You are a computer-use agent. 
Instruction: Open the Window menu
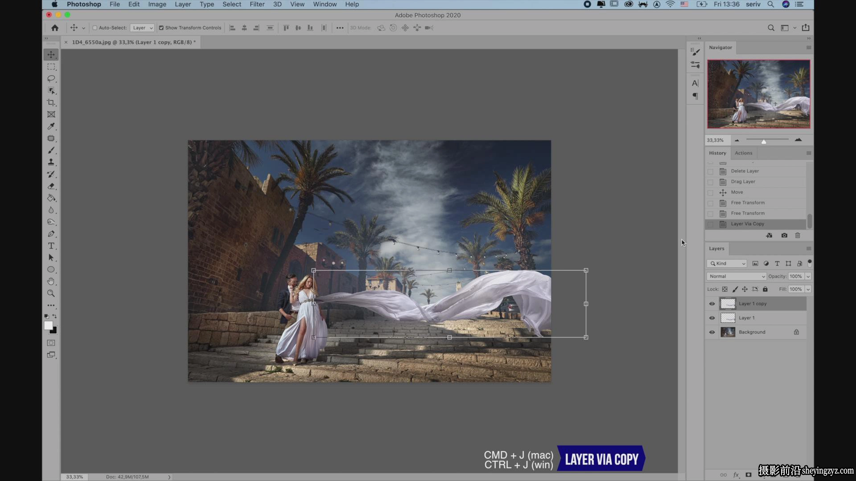pos(325,4)
